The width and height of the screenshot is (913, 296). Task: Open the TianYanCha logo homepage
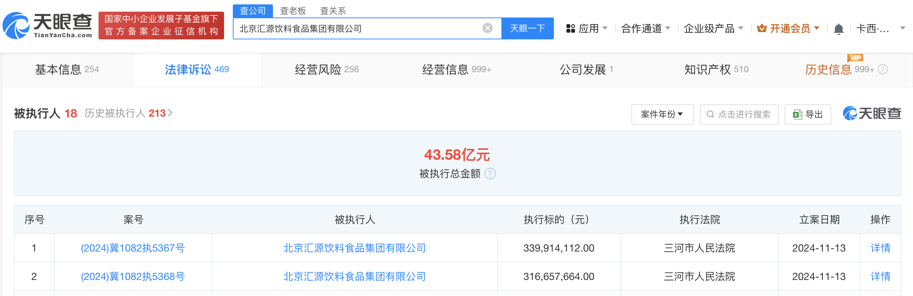point(47,26)
